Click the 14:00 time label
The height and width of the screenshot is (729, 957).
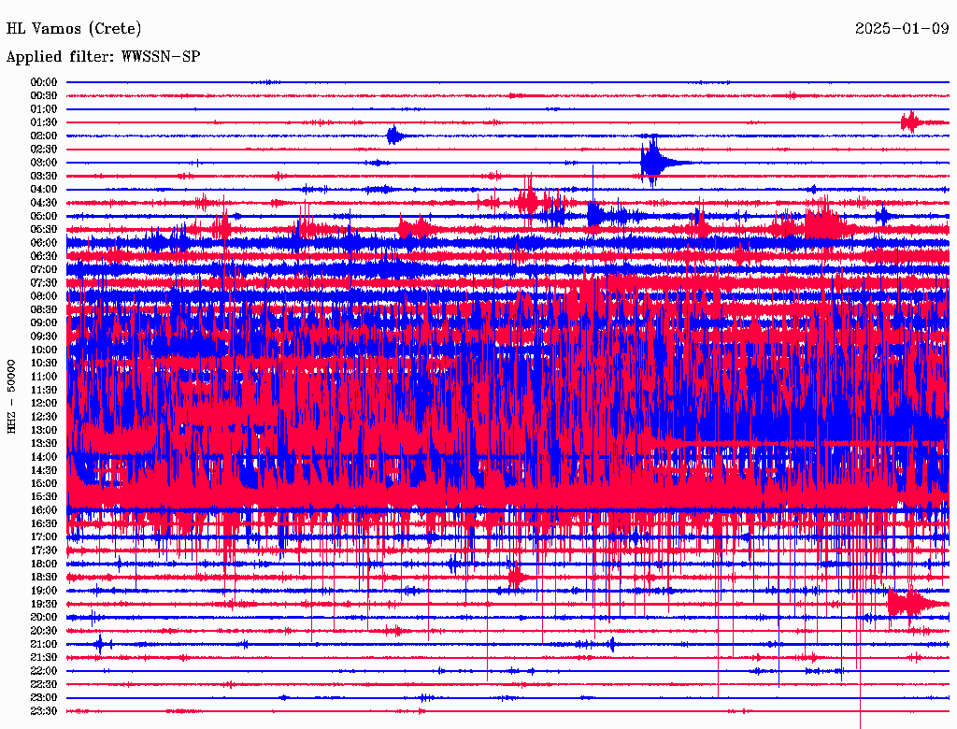[44, 457]
